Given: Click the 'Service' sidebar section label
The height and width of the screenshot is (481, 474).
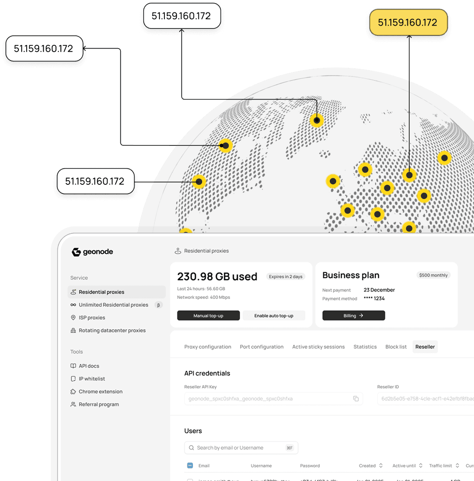Looking at the screenshot, I should [x=79, y=278].
